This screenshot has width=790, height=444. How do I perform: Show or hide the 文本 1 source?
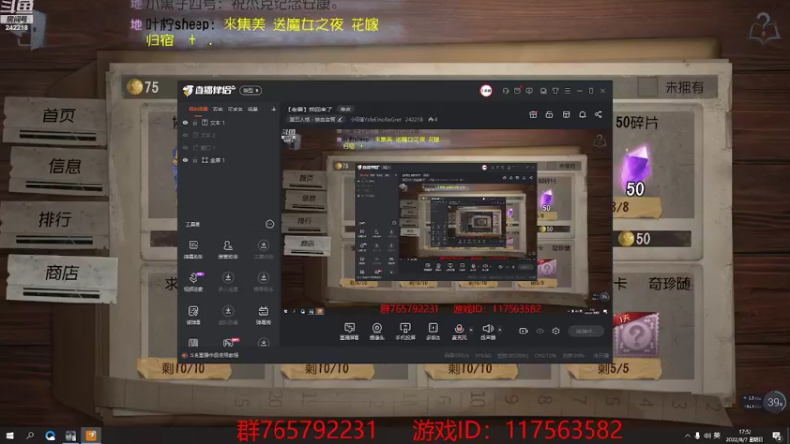tap(185, 122)
